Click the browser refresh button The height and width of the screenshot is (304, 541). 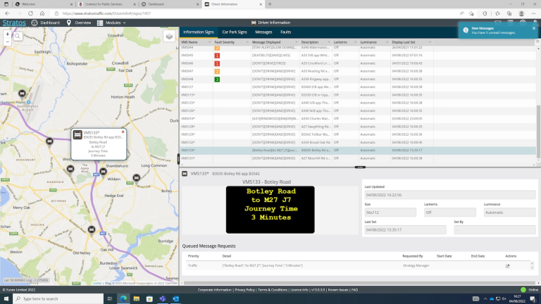[x=30, y=13]
